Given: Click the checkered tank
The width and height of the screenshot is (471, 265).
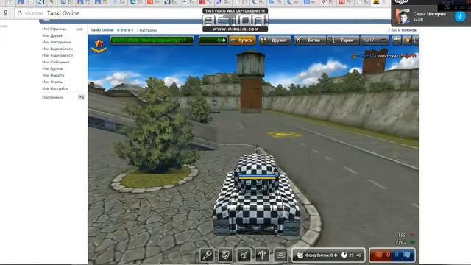Looking at the screenshot, I should click(x=256, y=192).
